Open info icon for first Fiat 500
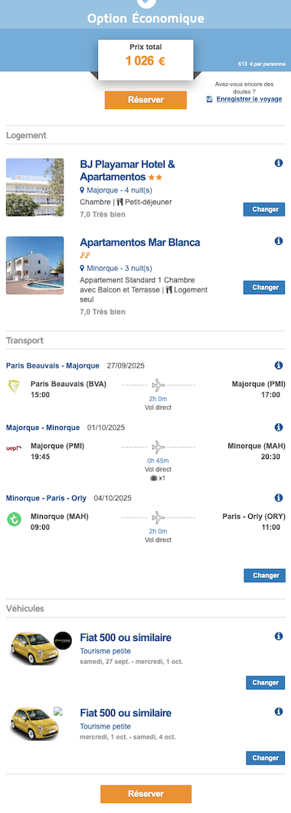Screen dimensions: 291x813 279,636
